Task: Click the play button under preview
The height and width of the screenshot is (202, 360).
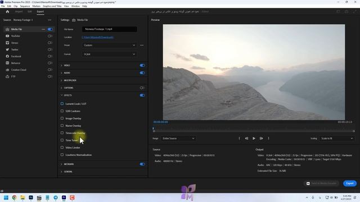Action: (x=254, y=139)
